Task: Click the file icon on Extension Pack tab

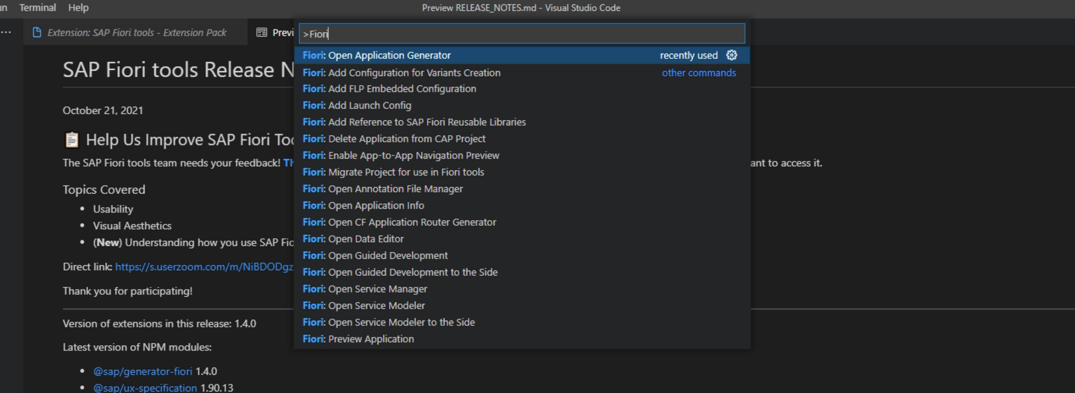Action: (x=37, y=33)
